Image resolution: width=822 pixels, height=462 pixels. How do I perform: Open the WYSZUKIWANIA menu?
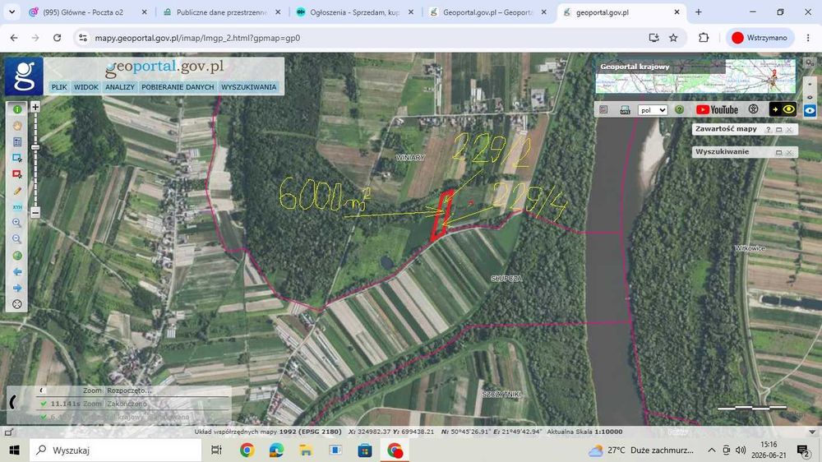(x=248, y=87)
